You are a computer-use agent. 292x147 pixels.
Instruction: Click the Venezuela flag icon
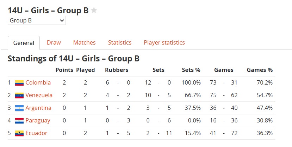click(19, 95)
